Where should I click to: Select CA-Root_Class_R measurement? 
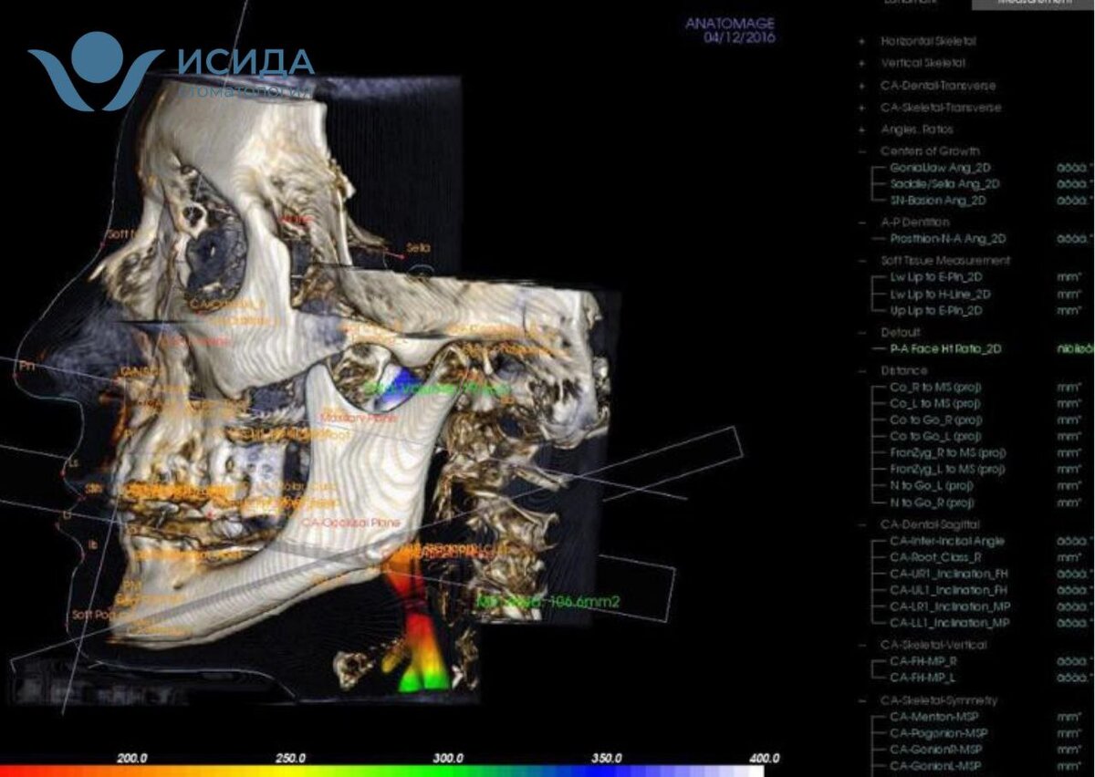click(935, 558)
